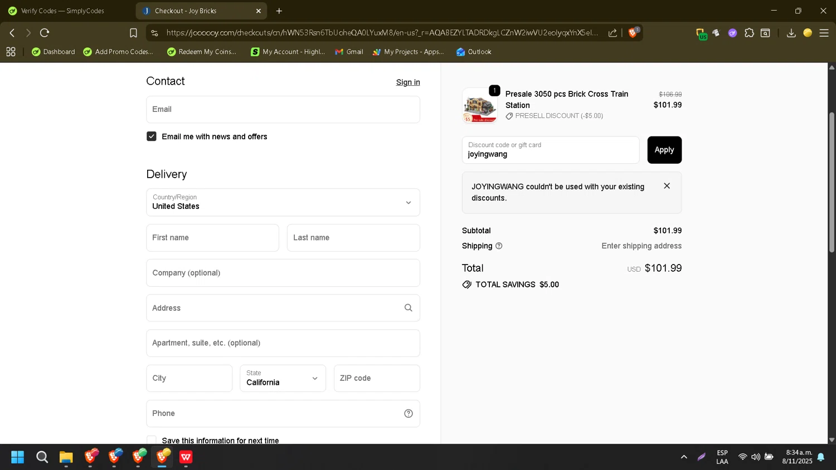The width and height of the screenshot is (836, 470).
Task: Click the share icon in address bar
Action: (613, 33)
